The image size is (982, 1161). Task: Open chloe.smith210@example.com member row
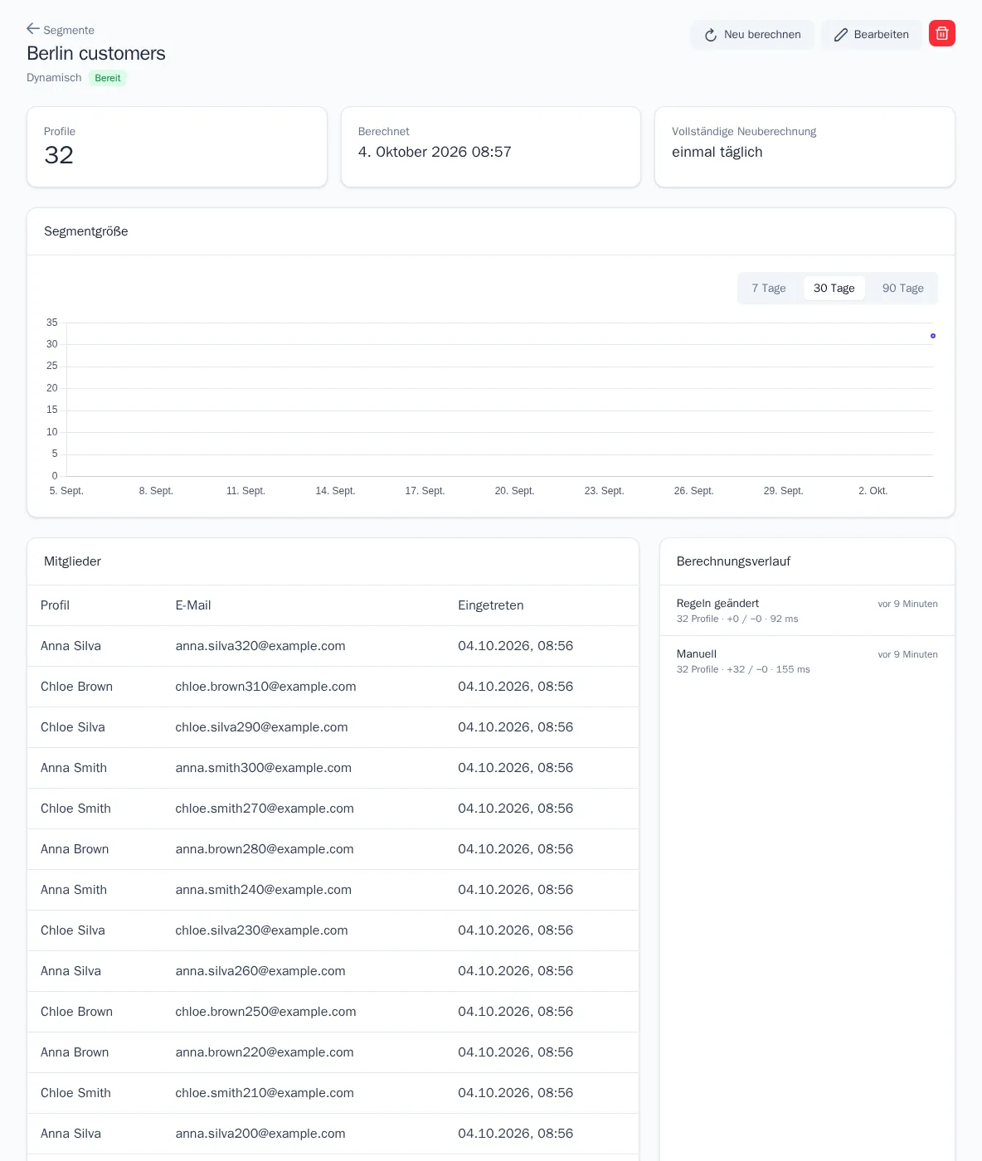[333, 1093]
